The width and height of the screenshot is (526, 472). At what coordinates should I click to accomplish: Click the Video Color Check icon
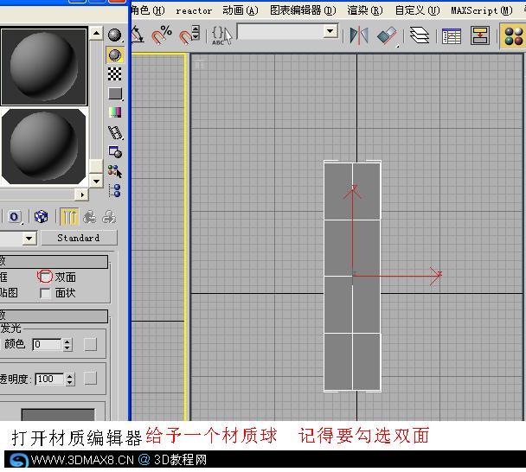[x=115, y=112]
